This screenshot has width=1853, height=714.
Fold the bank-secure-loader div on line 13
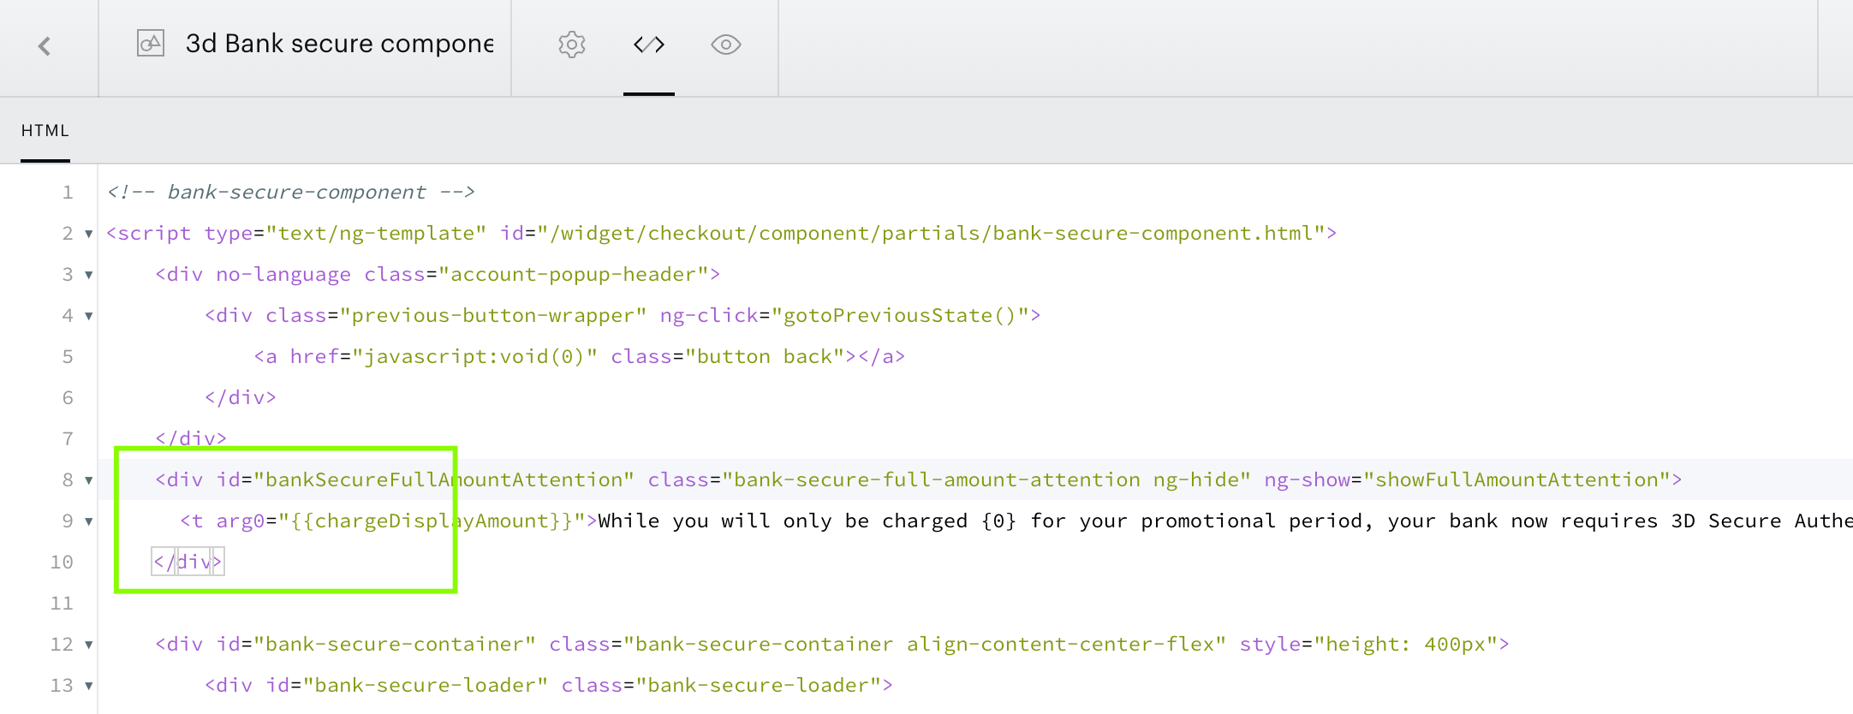pyautogui.click(x=88, y=686)
